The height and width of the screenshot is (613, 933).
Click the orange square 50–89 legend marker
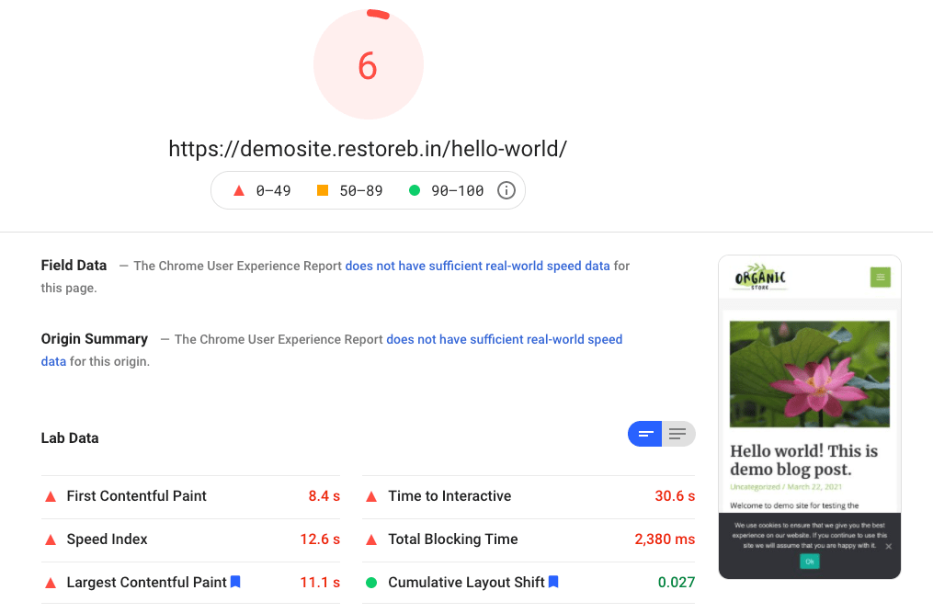[x=323, y=190]
